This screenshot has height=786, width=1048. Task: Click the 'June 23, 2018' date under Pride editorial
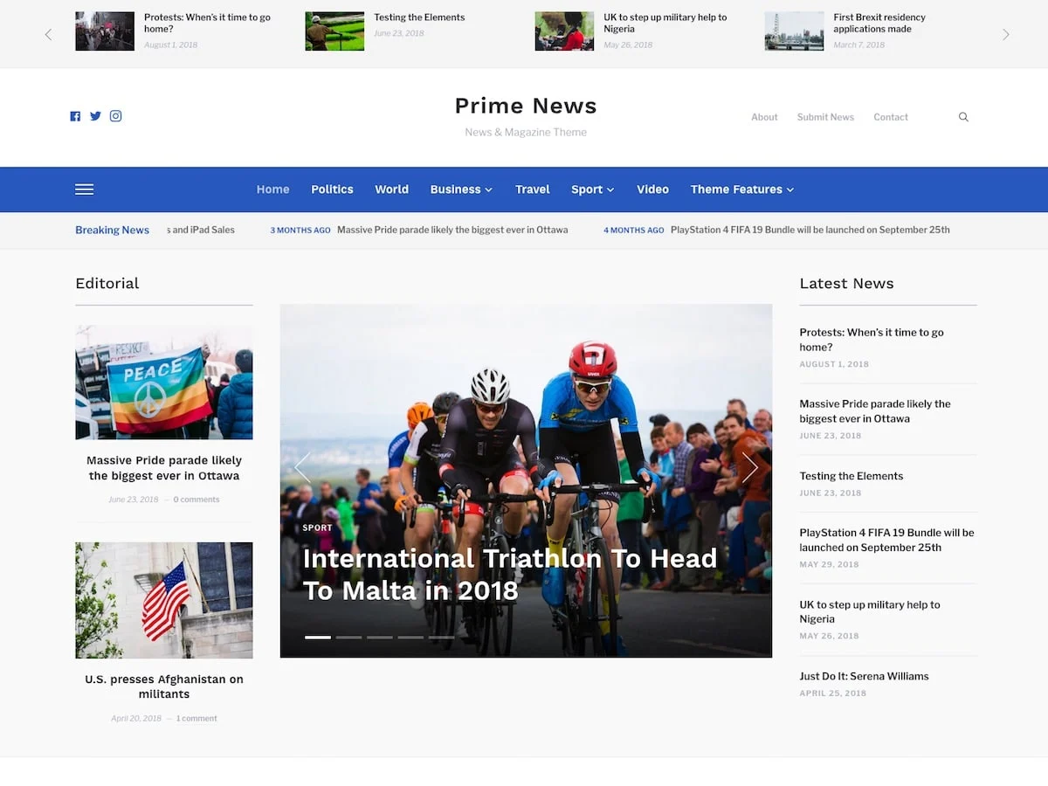pos(134,500)
